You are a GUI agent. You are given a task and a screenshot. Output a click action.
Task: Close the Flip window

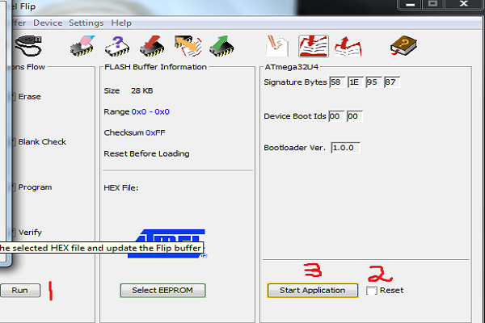pos(464,4)
